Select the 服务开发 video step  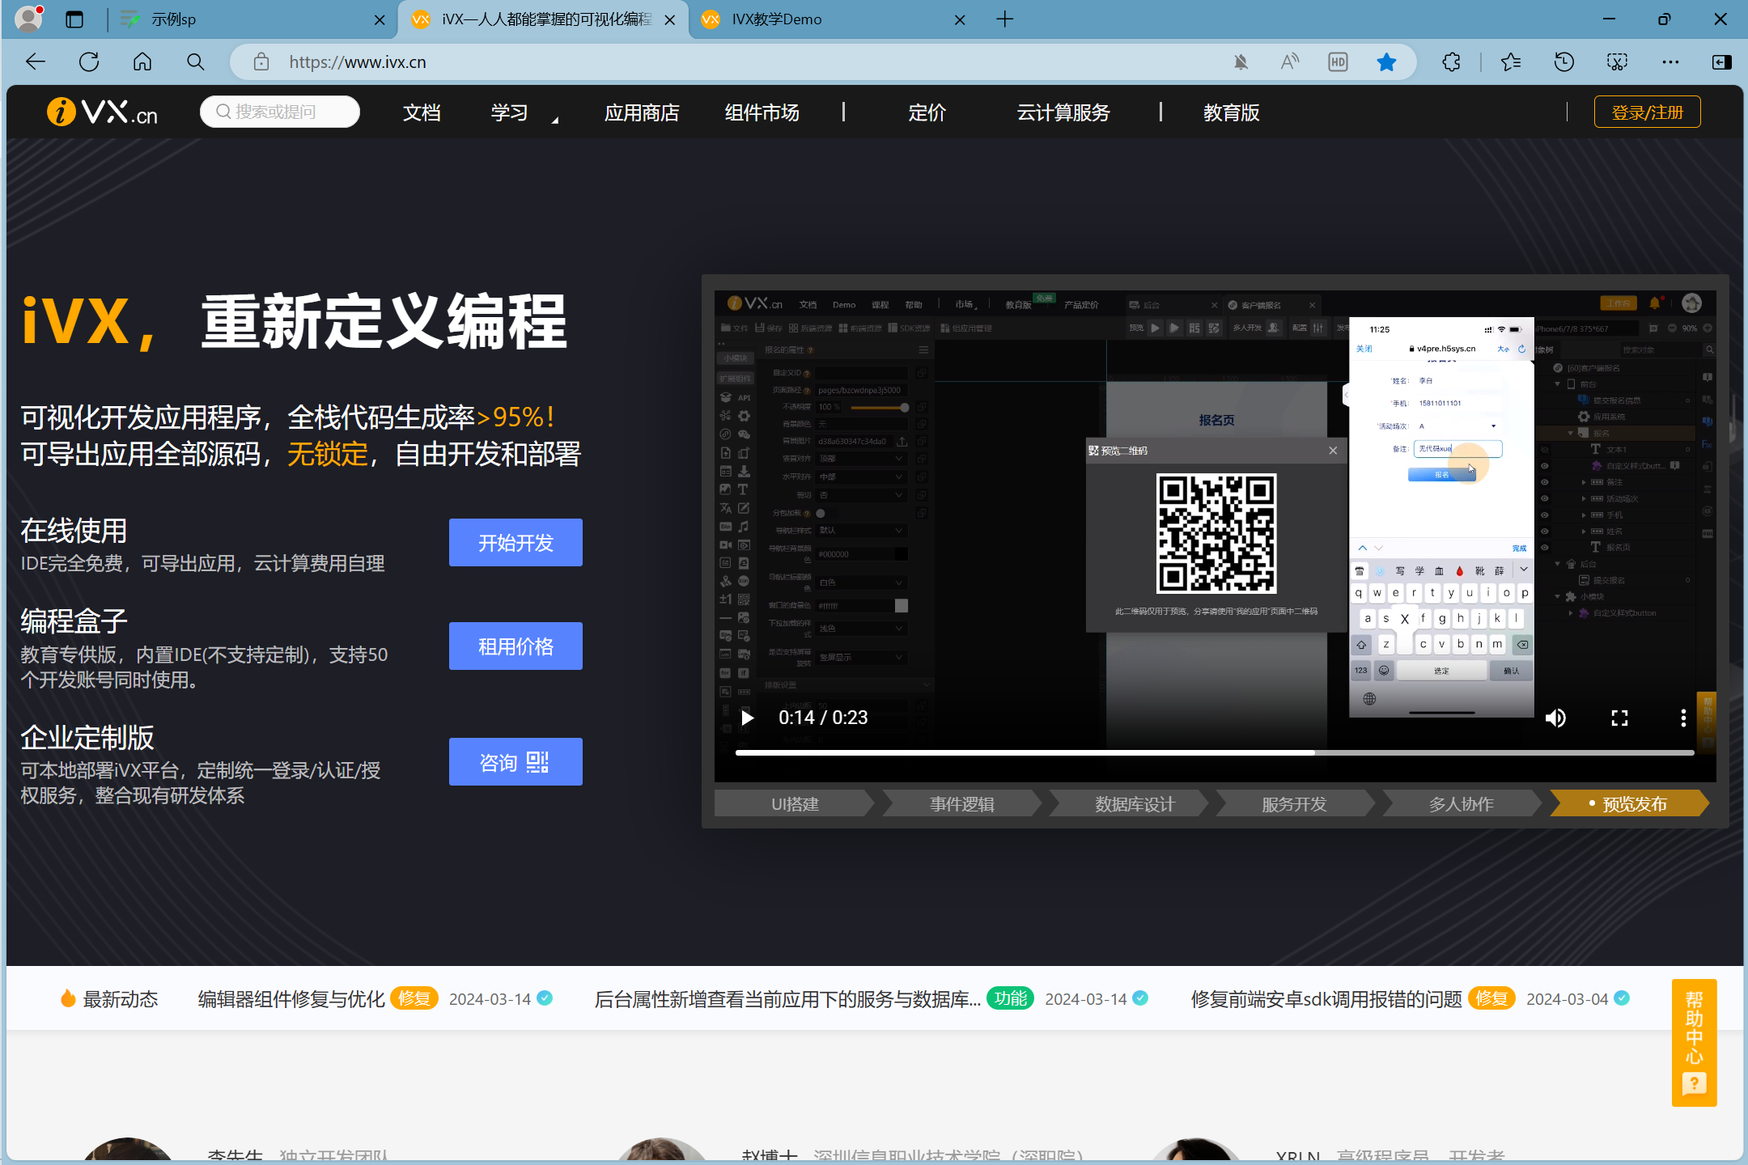(1294, 804)
